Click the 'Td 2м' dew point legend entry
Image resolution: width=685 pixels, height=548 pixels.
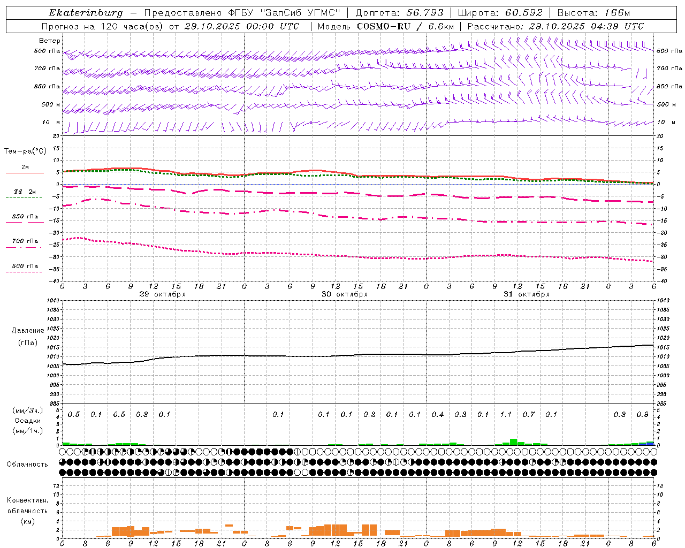[x=25, y=192]
